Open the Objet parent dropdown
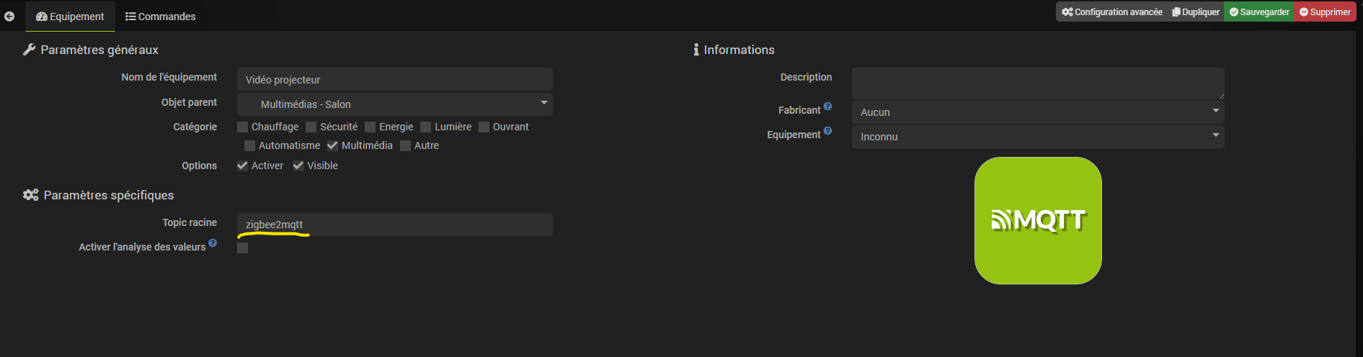Viewport: 1363px width, 357px height. pos(394,104)
